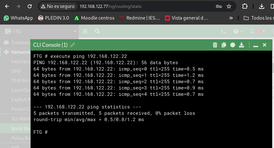Toggle the hamburger navigation menu
The image size is (274, 148).
[85, 31]
